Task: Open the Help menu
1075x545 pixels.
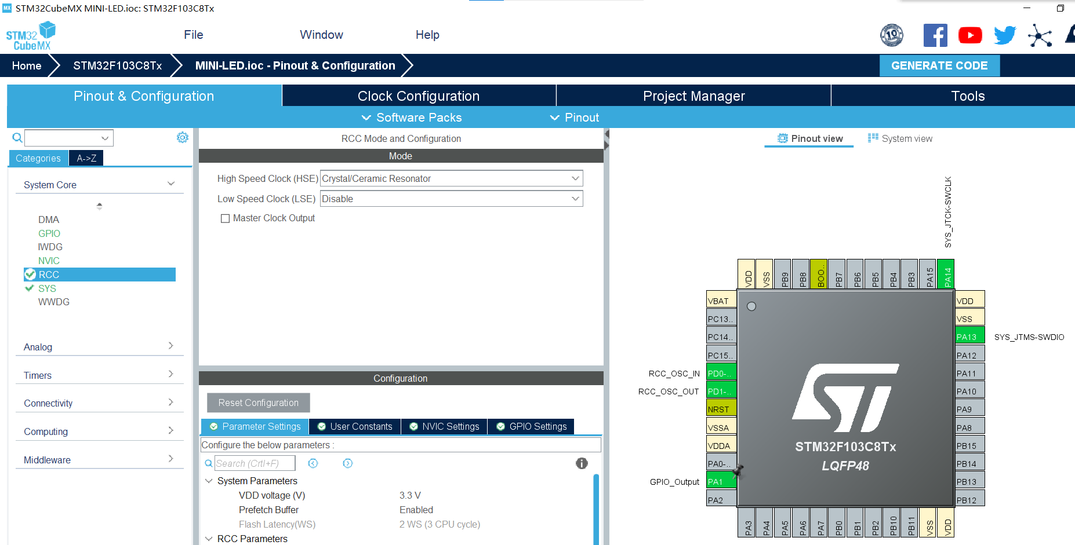Action: pyautogui.click(x=427, y=35)
